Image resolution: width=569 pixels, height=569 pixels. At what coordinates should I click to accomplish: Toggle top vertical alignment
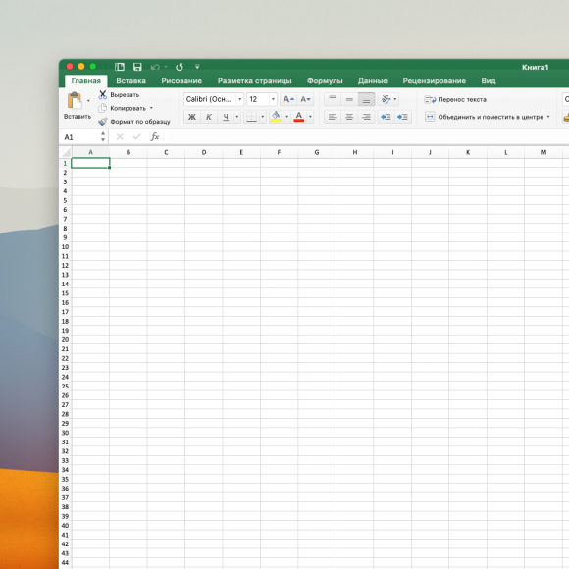click(x=333, y=99)
